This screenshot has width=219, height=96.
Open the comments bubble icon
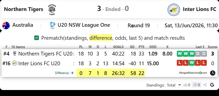pos(195,85)
